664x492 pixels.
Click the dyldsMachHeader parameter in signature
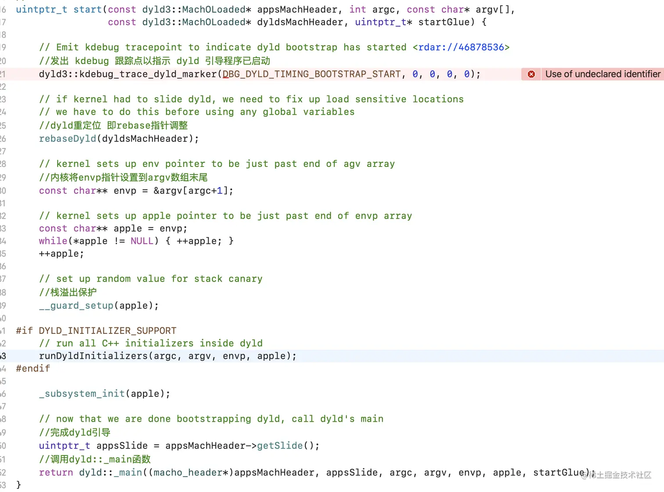pos(300,22)
